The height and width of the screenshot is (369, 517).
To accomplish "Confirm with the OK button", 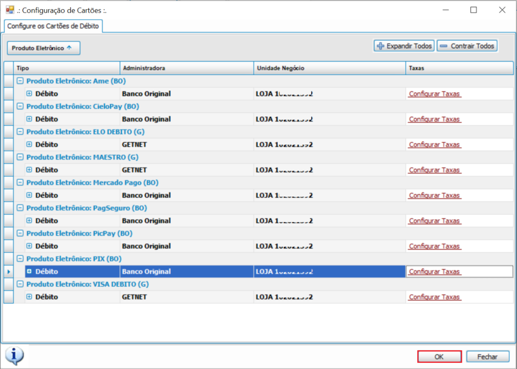I will [439, 356].
